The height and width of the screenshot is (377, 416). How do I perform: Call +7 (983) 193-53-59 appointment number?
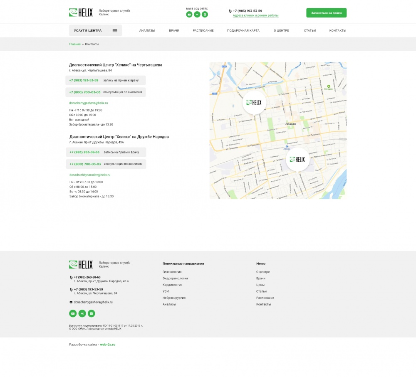click(84, 80)
